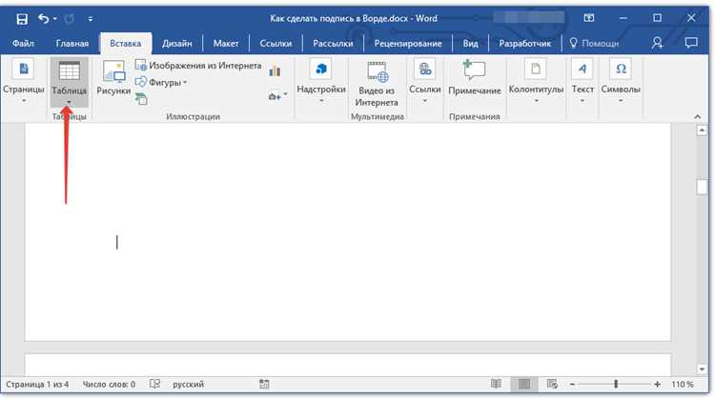Insert pictures with Рисунки button
The height and width of the screenshot is (399, 715).
113,77
